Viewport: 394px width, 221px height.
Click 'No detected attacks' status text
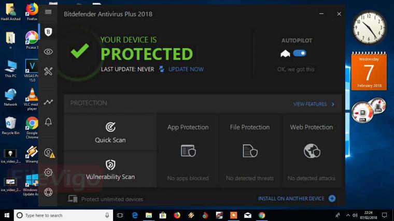pyautogui.click(x=312, y=178)
